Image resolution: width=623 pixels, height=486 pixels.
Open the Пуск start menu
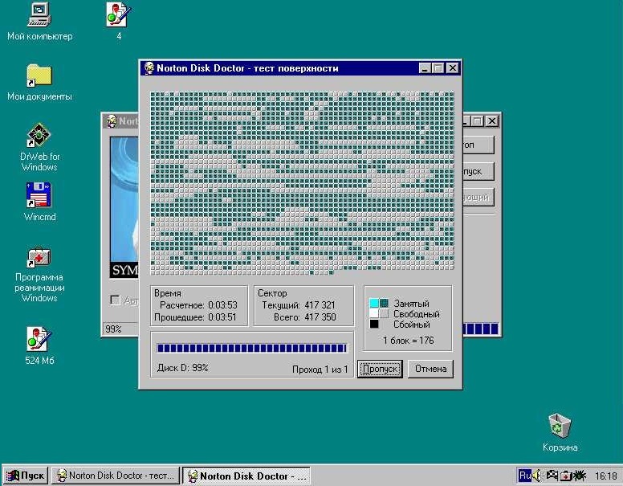(25, 476)
